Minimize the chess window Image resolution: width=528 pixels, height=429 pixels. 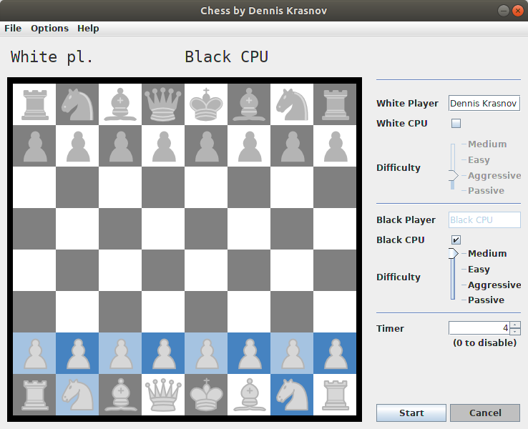[504, 11]
